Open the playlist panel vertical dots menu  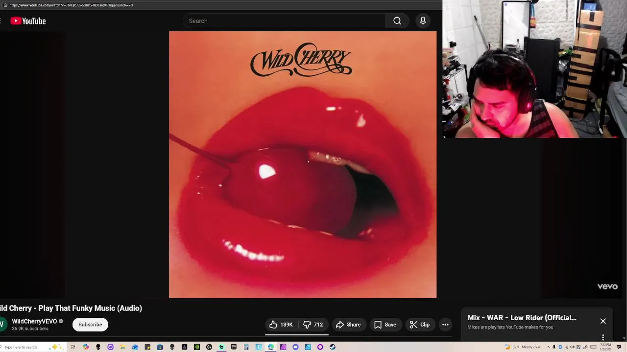pos(603,337)
